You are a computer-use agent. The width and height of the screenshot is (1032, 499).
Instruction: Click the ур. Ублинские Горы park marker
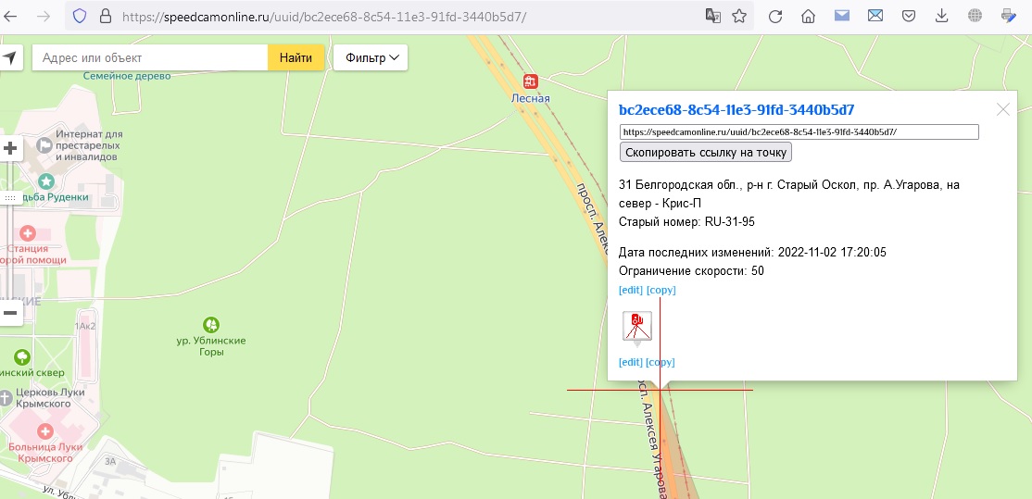[211, 324]
